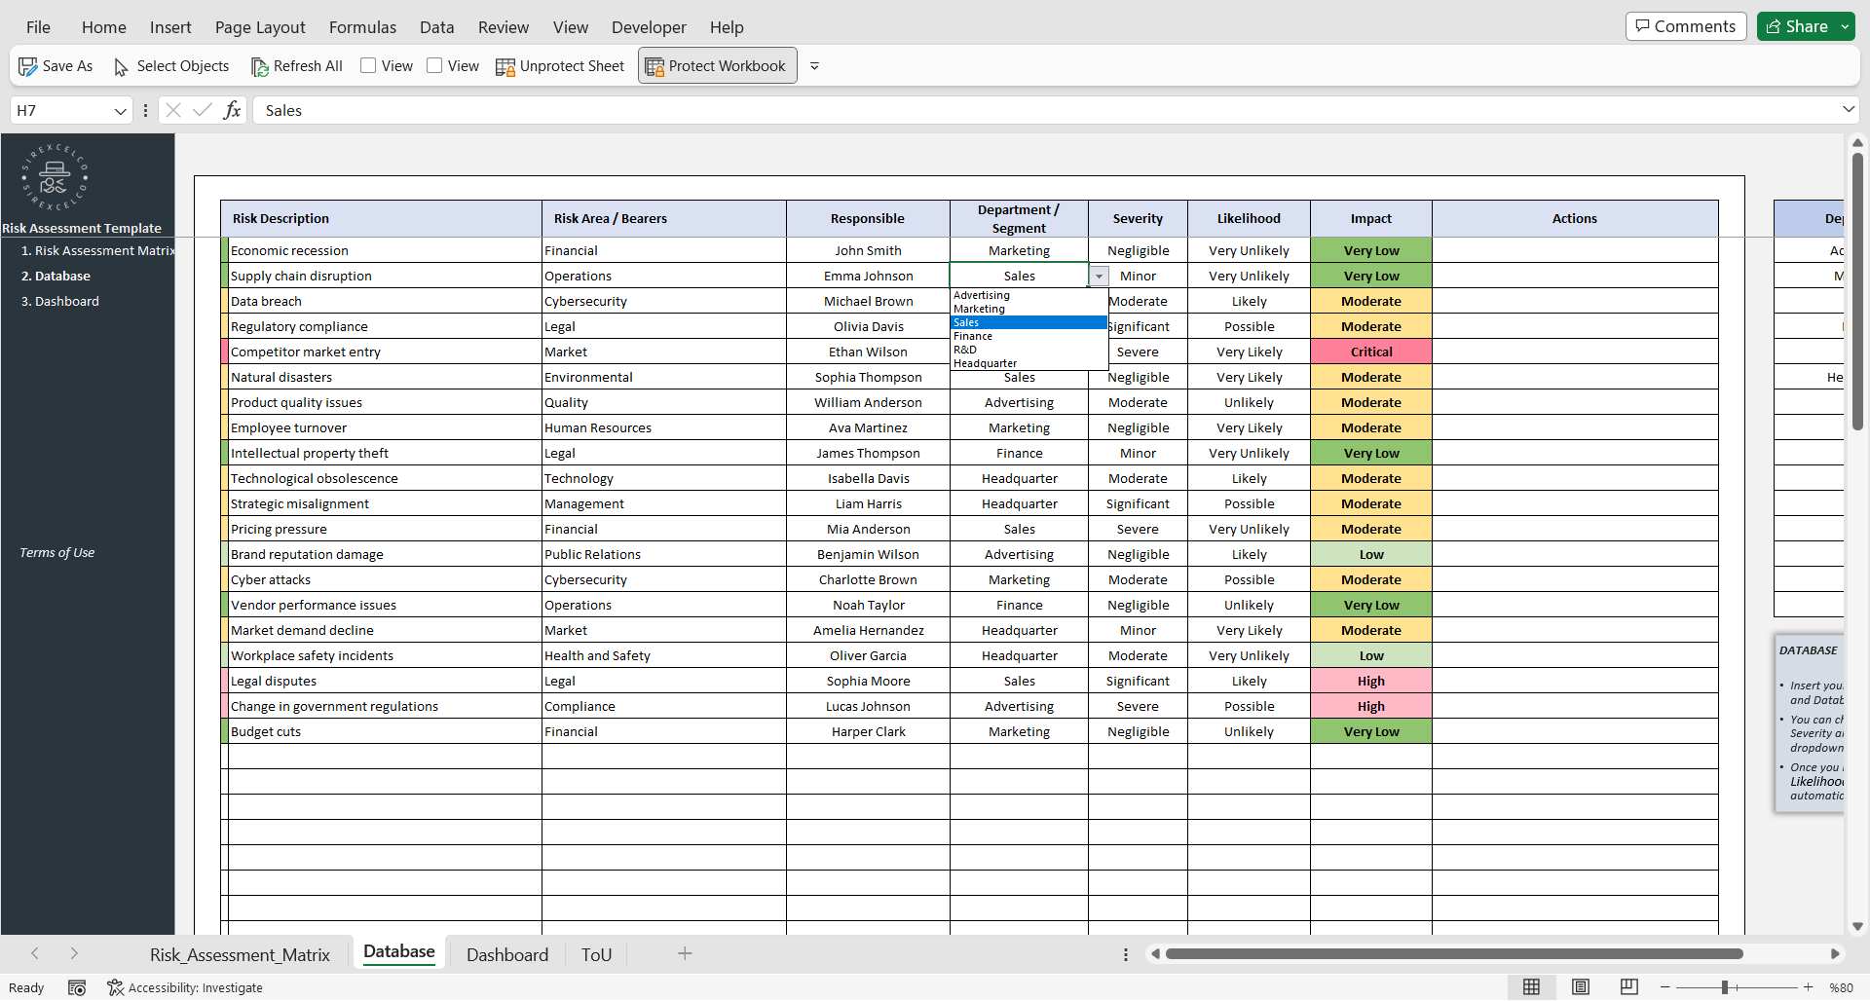1870x1001 pixels.
Task: Open Share button dropdown arrow
Action: tap(1845, 26)
